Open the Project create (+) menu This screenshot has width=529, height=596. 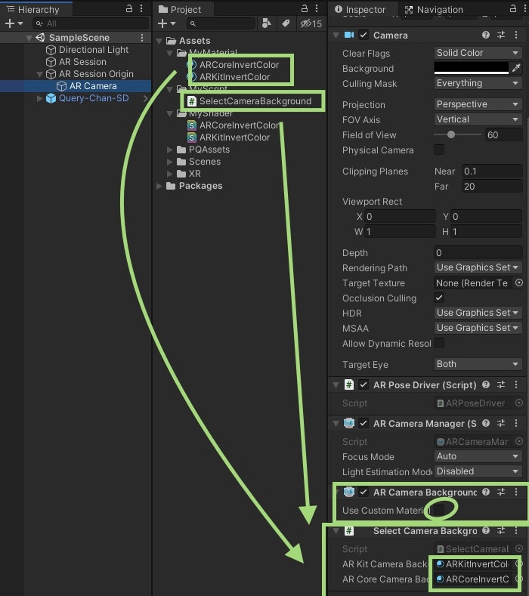point(166,23)
